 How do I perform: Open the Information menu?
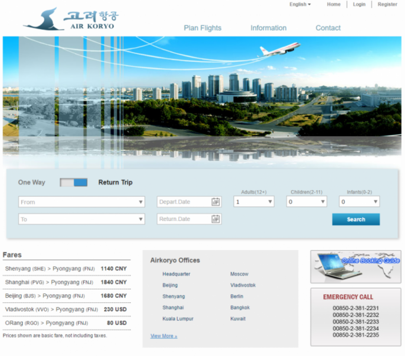tap(268, 28)
